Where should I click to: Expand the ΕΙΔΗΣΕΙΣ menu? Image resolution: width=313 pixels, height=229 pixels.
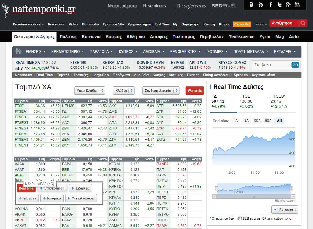coord(35,52)
